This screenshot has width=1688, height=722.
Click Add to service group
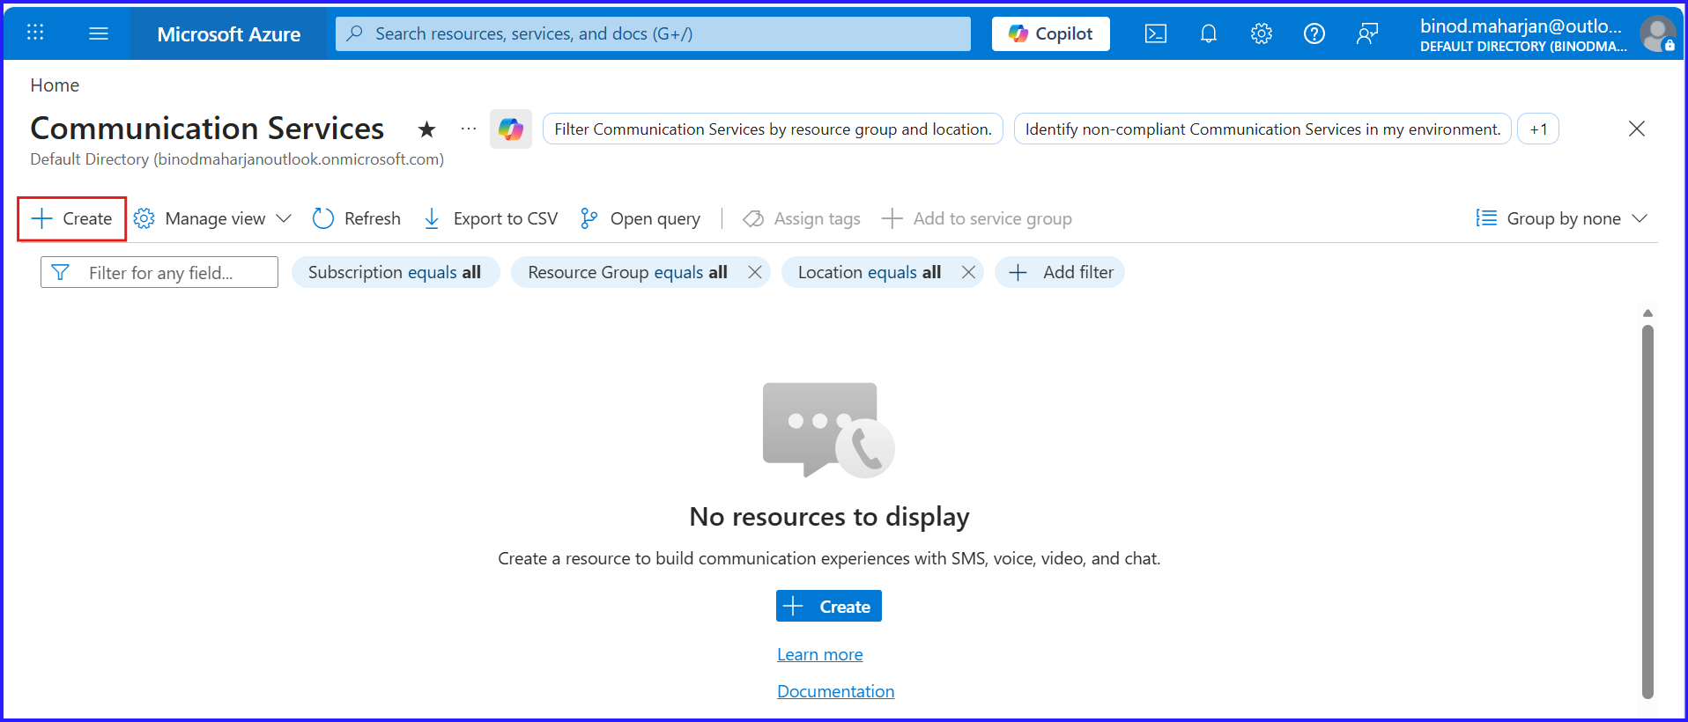tap(977, 218)
